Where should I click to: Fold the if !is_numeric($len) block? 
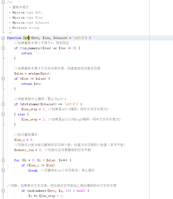pos(3,48)
